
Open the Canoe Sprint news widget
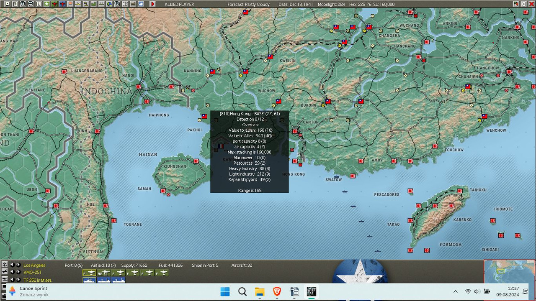pyautogui.click(x=29, y=291)
